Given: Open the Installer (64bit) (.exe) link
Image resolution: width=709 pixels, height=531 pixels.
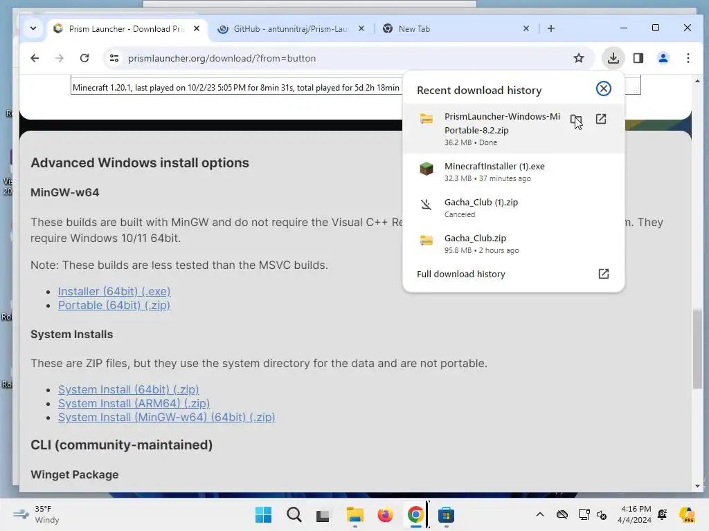Looking at the screenshot, I should click(114, 291).
